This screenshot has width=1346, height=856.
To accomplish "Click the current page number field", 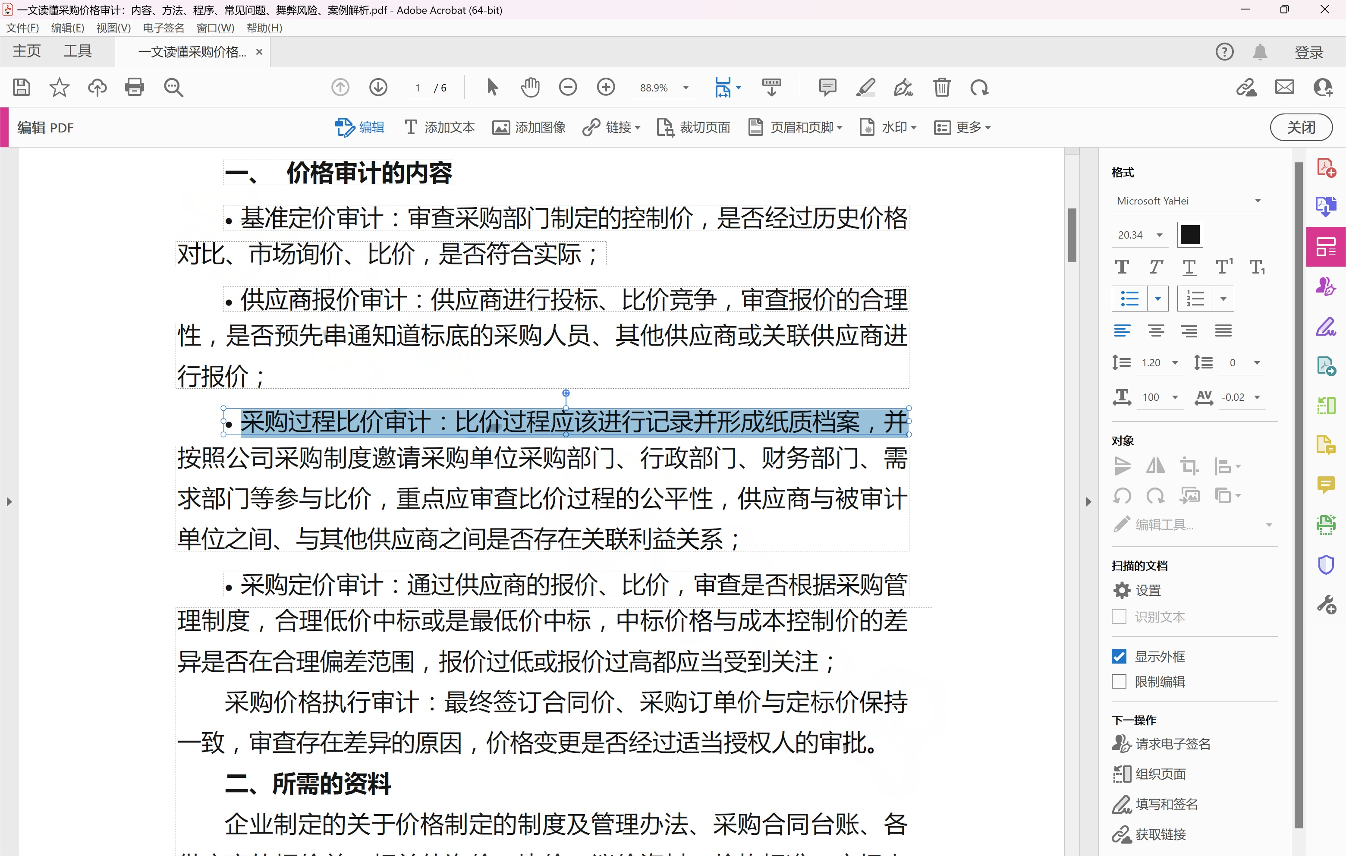I will (418, 88).
